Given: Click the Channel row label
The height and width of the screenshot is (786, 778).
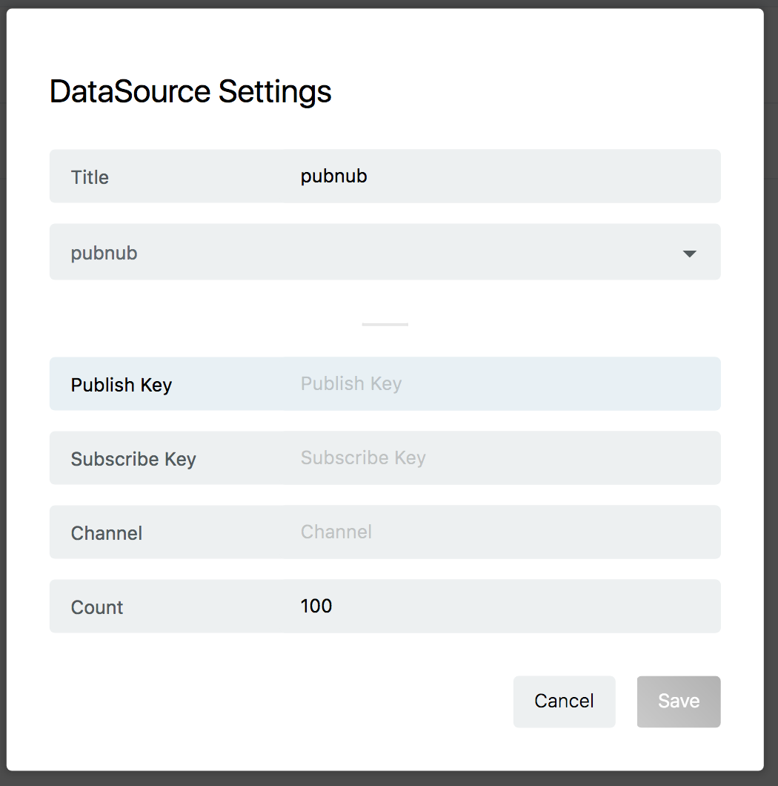Looking at the screenshot, I should (x=106, y=533).
